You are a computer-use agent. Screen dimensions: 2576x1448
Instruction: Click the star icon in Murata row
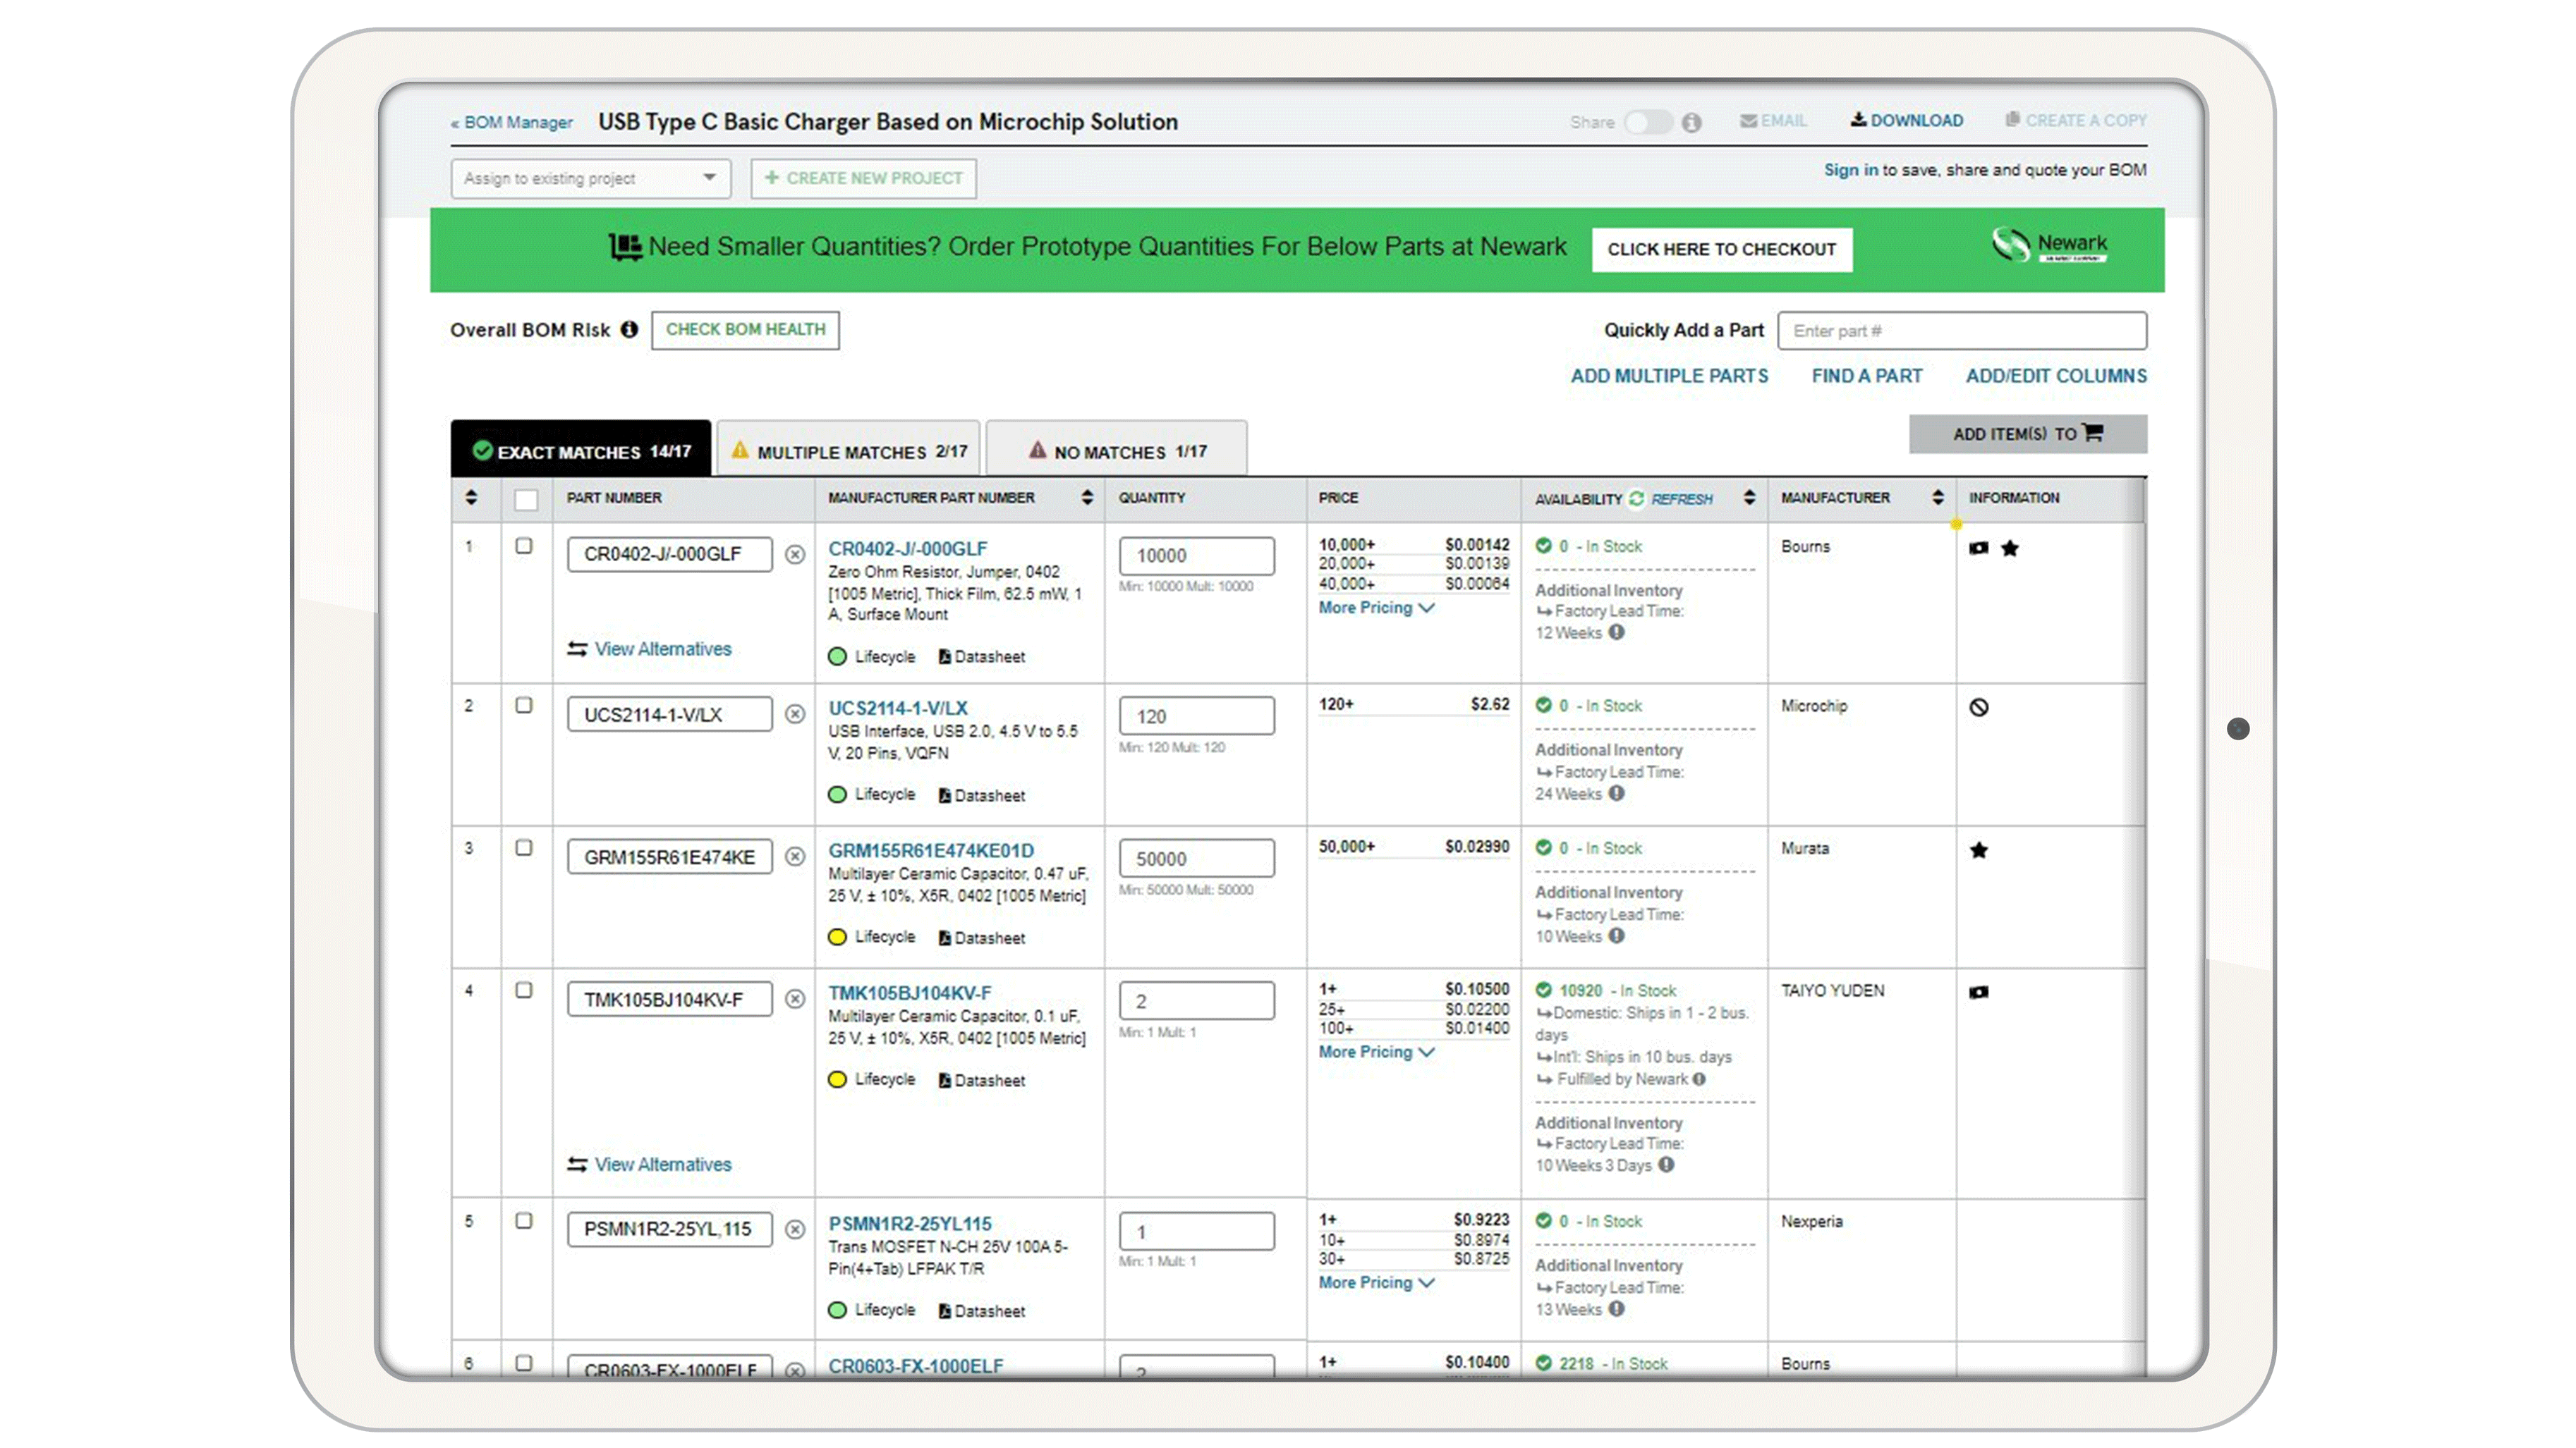click(x=1979, y=850)
